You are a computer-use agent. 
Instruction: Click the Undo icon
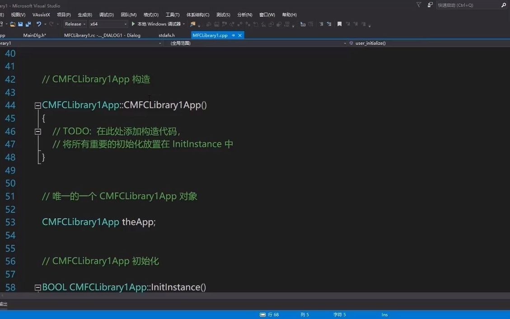tap(39, 24)
